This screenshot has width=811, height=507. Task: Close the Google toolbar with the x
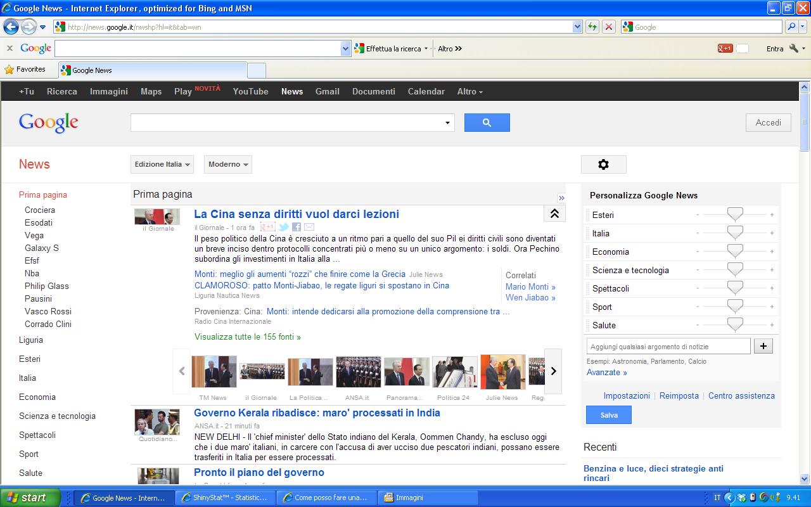point(10,48)
